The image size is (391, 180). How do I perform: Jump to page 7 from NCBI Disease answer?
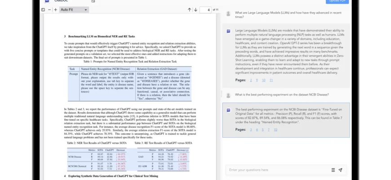(x=269, y=130)
